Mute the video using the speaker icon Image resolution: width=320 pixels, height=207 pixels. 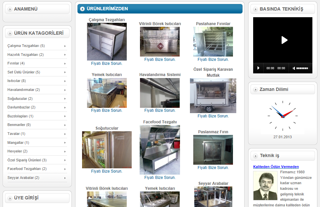point(294,68)
